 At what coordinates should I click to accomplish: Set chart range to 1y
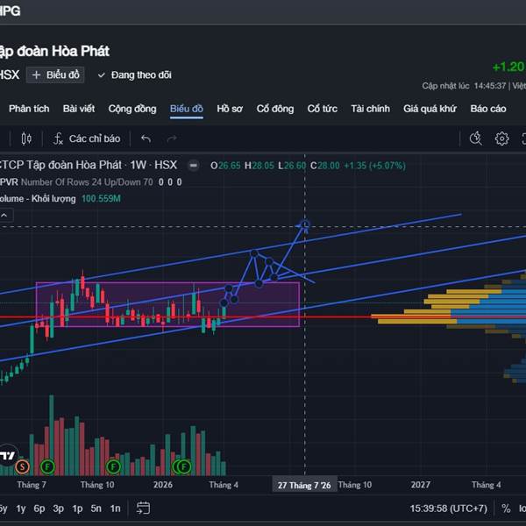(21, 508)
